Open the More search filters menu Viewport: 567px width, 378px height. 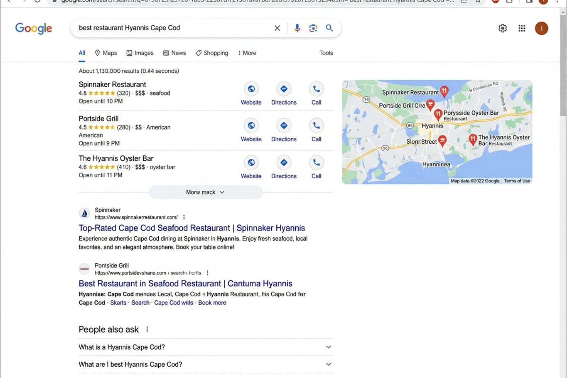tap(247, 53)
